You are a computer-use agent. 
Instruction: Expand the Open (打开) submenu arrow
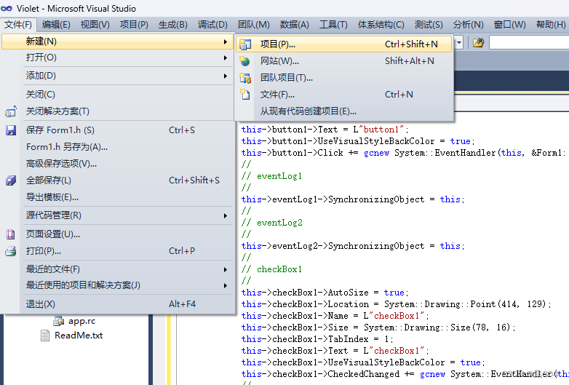point(226,57)
